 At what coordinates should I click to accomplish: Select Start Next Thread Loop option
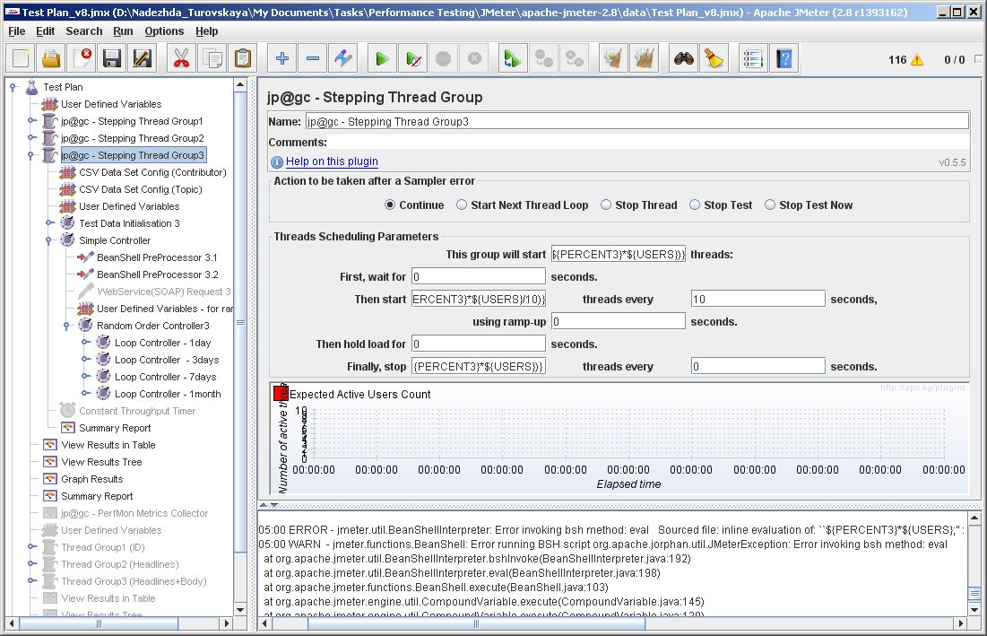[x=463, y=205]
